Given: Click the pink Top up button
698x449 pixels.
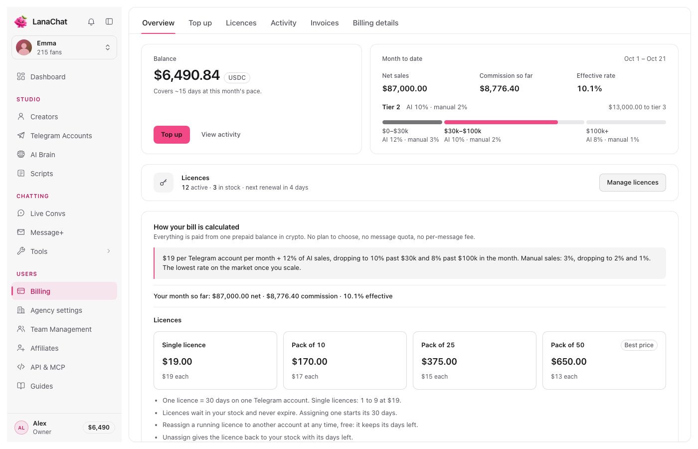Looking at the screenshot, I should coord(172,135).
